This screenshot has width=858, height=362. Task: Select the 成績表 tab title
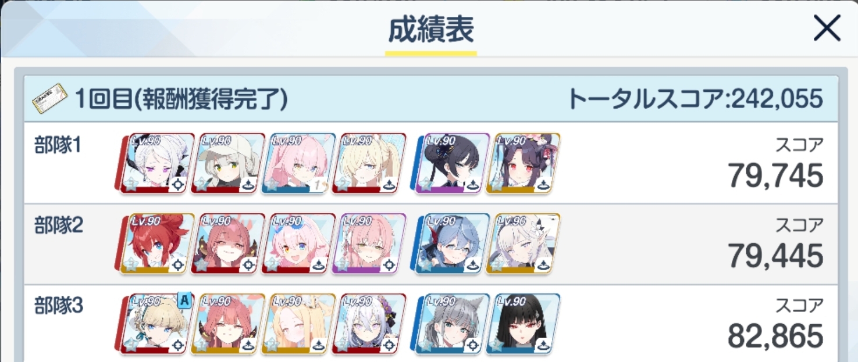click(x=431, y=30)
